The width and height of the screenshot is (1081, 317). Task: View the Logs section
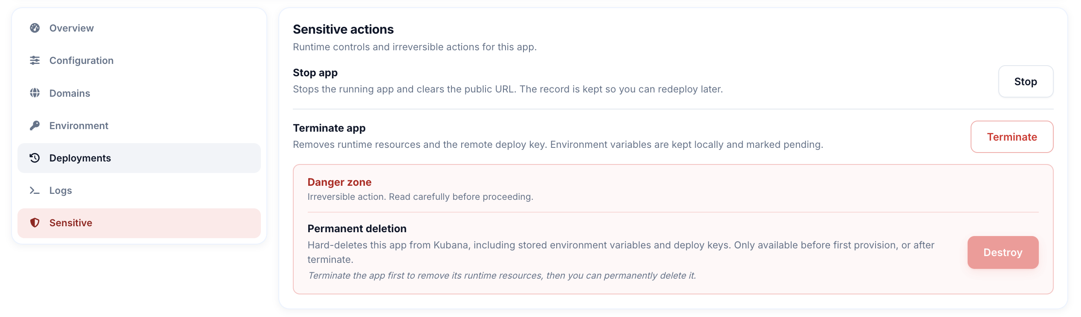[x=139, y=190]
